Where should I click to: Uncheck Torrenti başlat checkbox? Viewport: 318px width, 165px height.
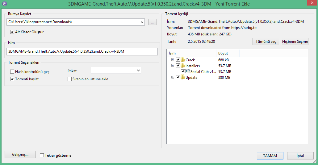(12, 79)
